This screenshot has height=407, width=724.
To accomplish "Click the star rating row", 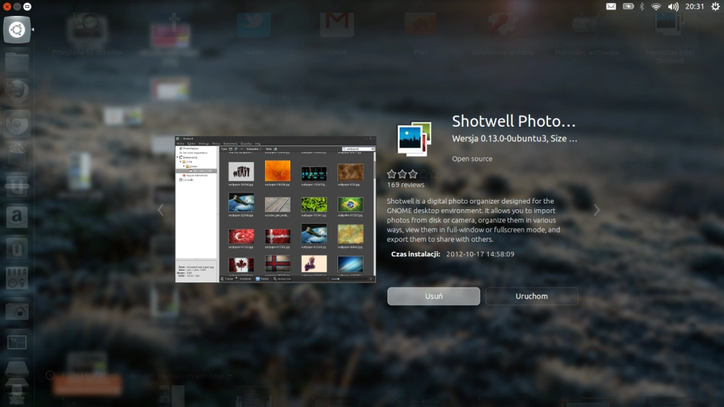I will tap(413, 174).
